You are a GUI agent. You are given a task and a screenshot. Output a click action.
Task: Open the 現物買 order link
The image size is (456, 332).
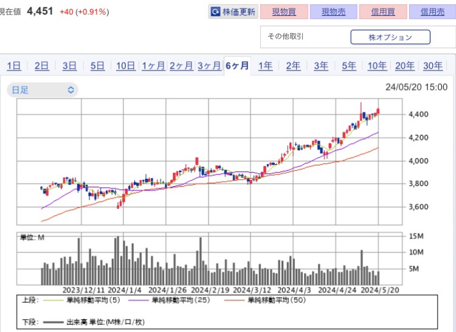[284, 12]
